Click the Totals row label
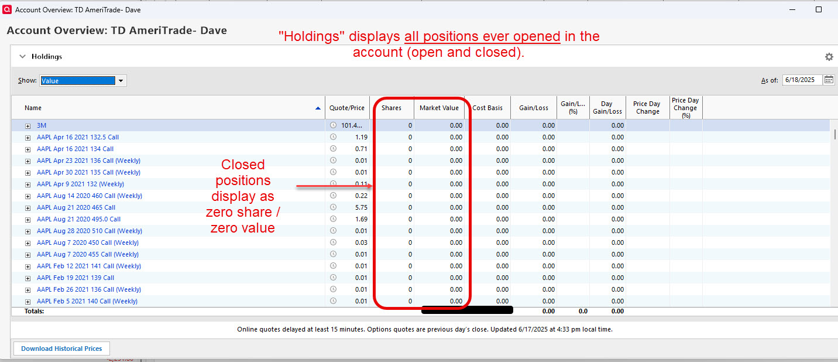 pyautogui.click(x=34, y=311)
